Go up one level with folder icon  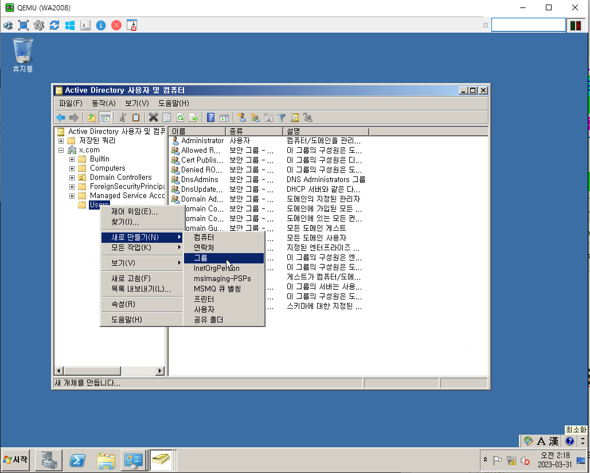(x=91, y=117)
